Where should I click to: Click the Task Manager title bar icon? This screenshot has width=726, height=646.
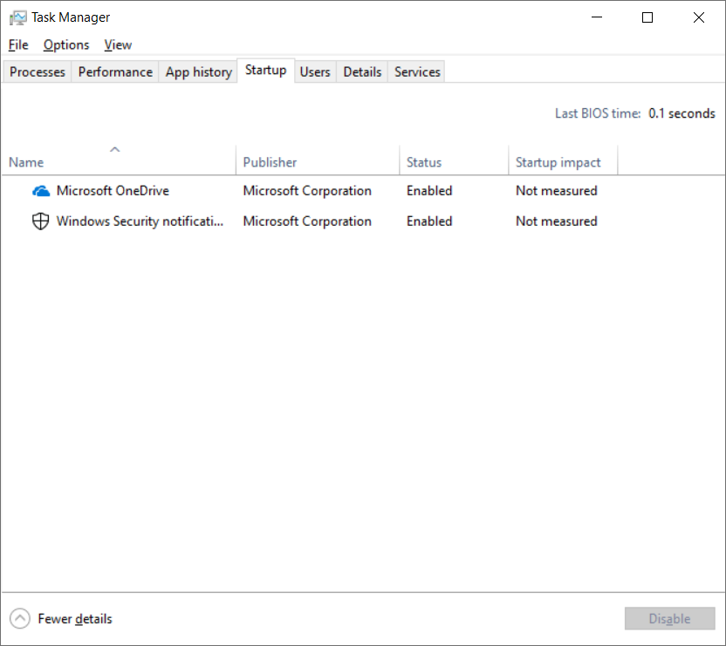pyautogui.click(x=18, y=17)
